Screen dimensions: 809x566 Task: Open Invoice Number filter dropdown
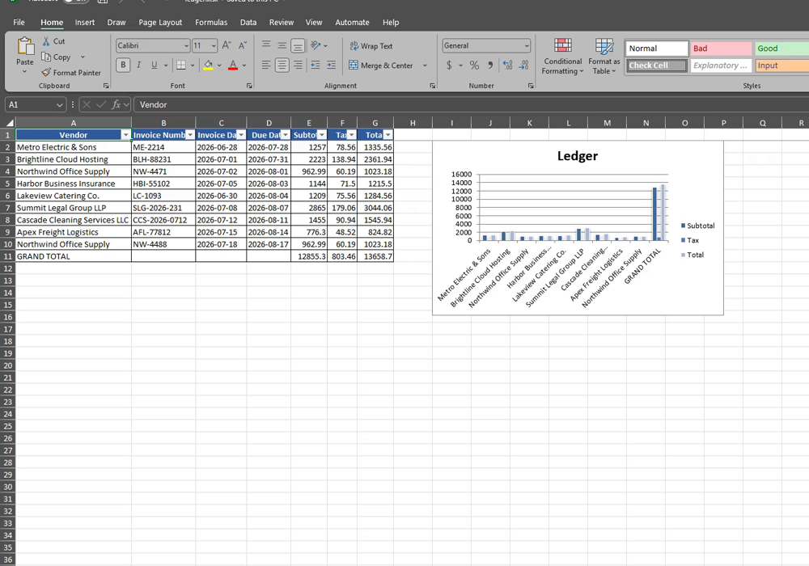point(190,135)
